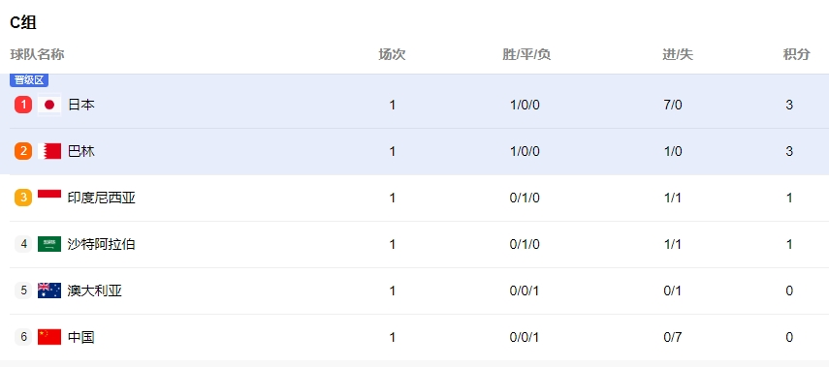Open team 澳大利亚 page

click(x=95, y=291)
